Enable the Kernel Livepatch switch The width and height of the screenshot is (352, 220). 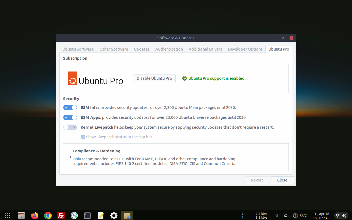click(x=70, y=127)
